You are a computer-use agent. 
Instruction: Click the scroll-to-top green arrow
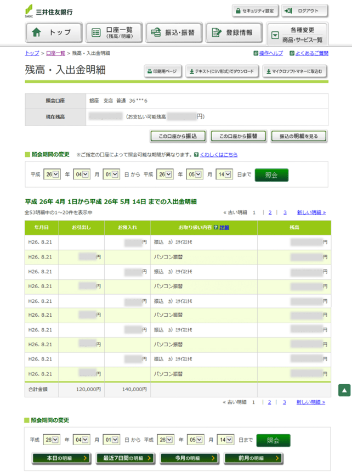pos(344,390)
